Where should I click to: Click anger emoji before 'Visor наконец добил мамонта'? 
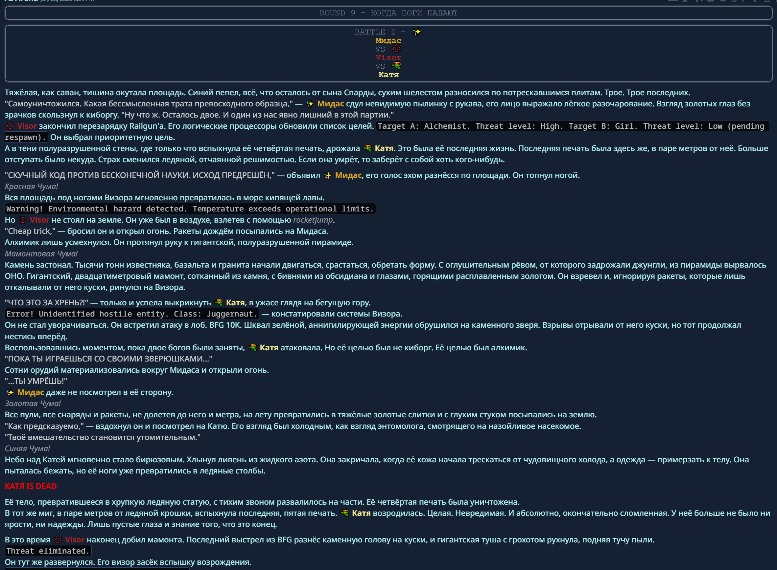point(58,540)
